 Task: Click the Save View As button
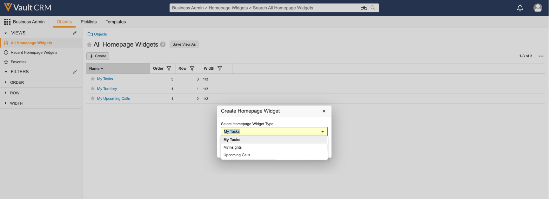[x=184, y=44]
